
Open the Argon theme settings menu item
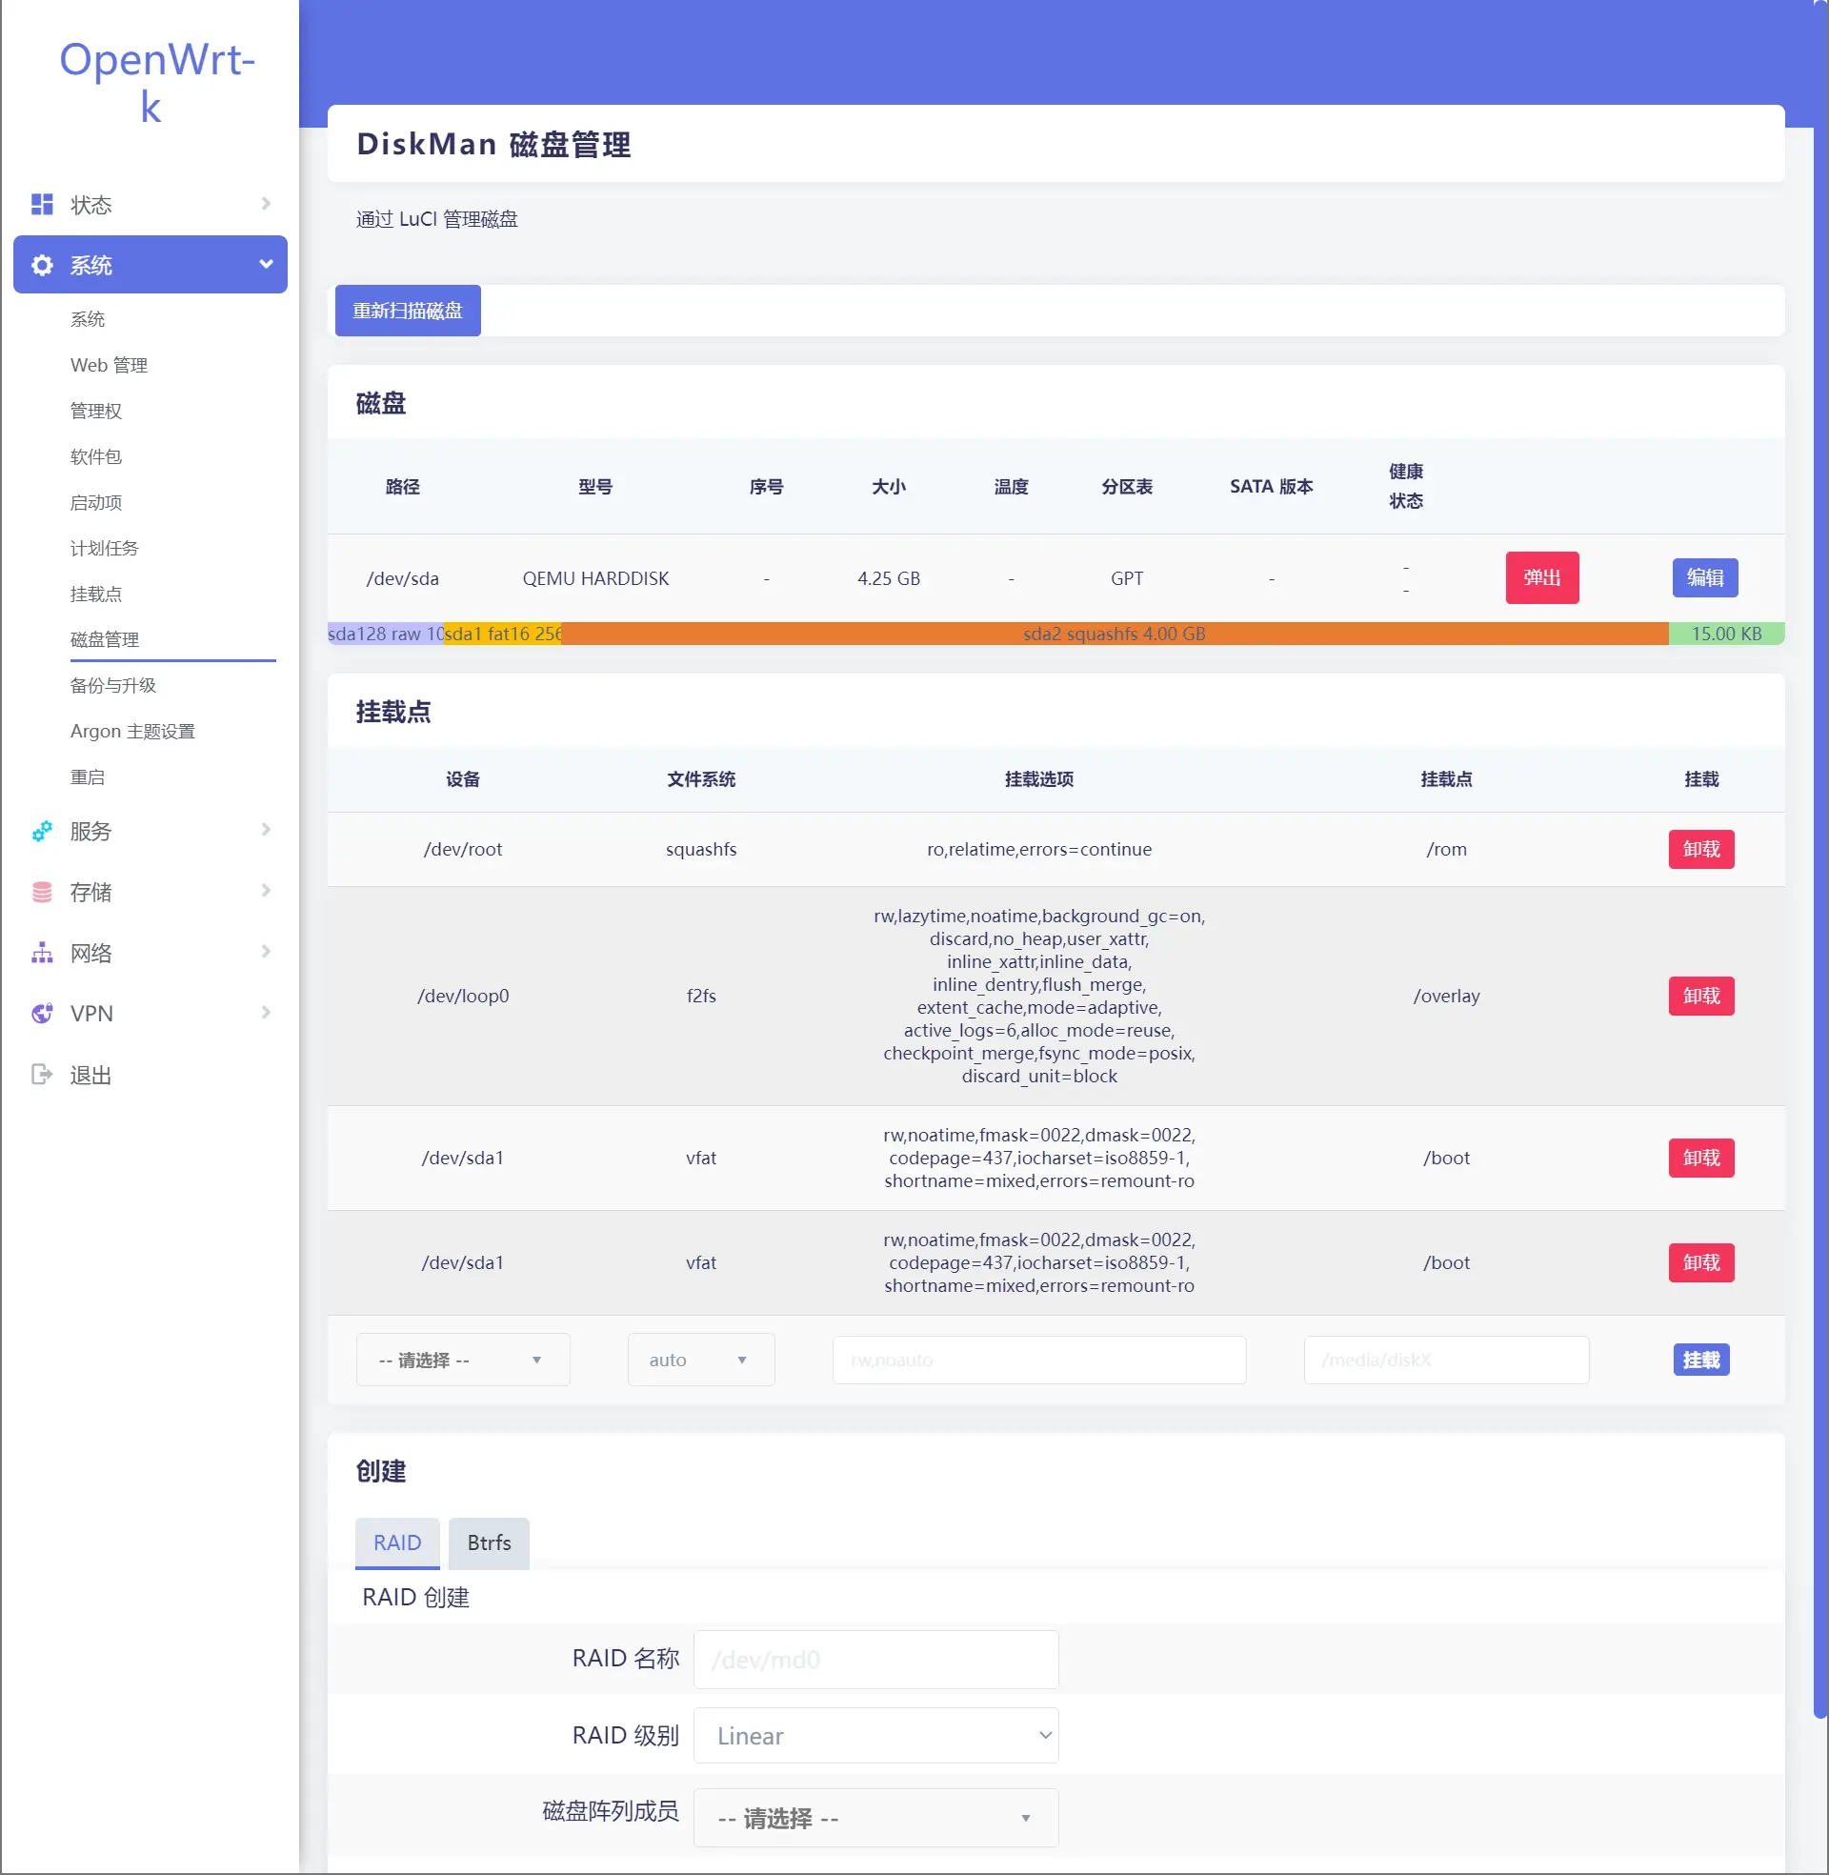(x=132, y=732)
